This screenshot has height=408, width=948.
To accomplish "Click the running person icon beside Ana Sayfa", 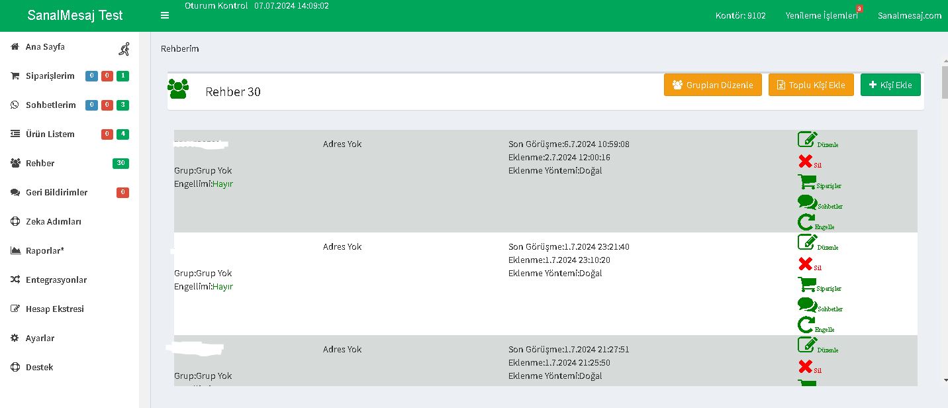I will click(124, 48).
